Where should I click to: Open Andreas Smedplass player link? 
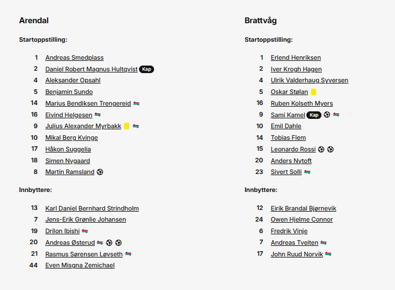pos(74,57)
